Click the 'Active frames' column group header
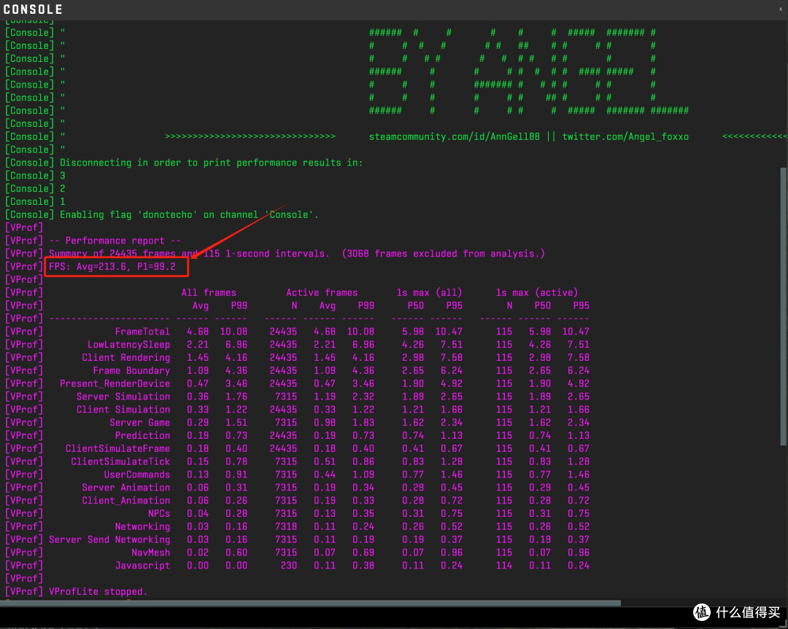The image size is (788, 629). (322, 293)
